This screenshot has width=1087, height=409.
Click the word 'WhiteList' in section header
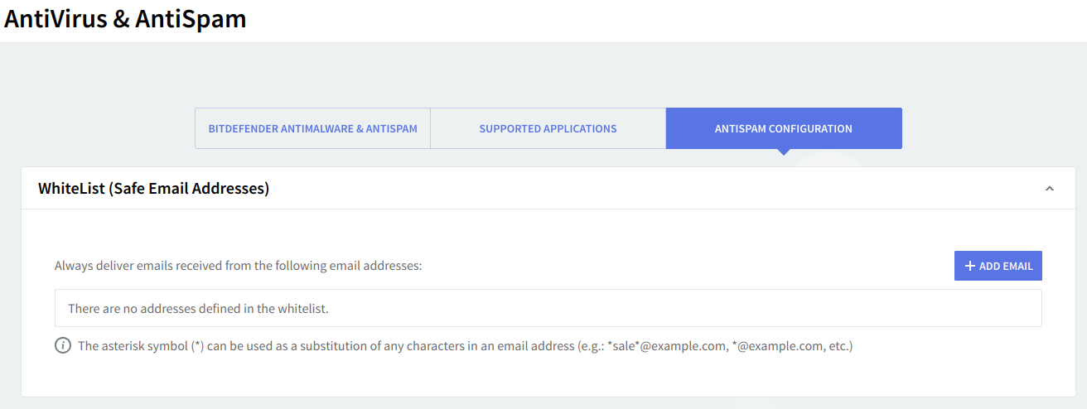click(x=71, y=189)
